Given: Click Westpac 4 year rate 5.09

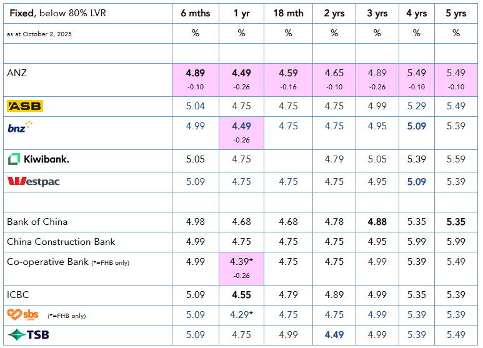Looking at the screenshot, I should (x=417, y=182).
